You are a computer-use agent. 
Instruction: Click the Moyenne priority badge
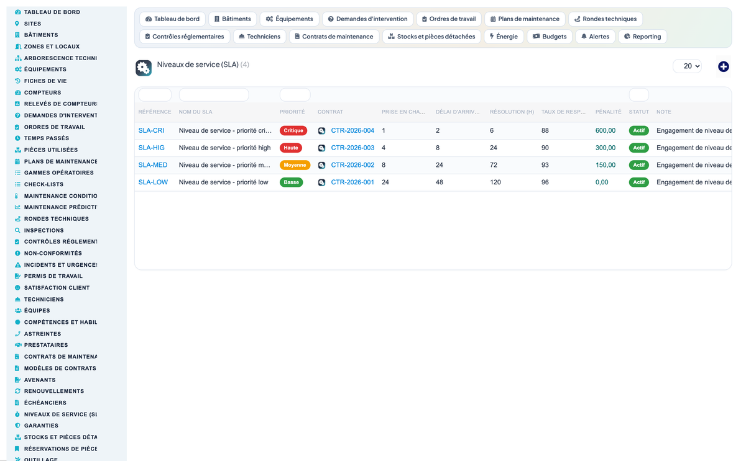click(x=295, y=166)
